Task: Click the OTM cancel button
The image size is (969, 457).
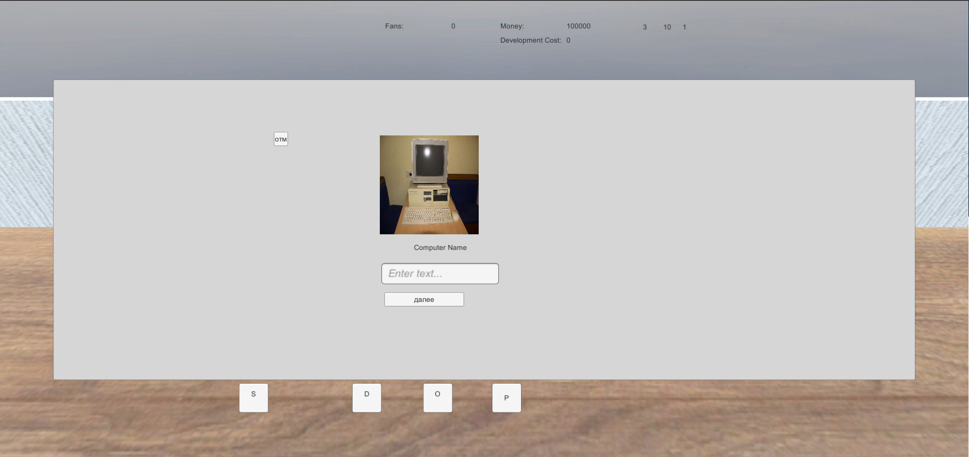Action: 281,139
